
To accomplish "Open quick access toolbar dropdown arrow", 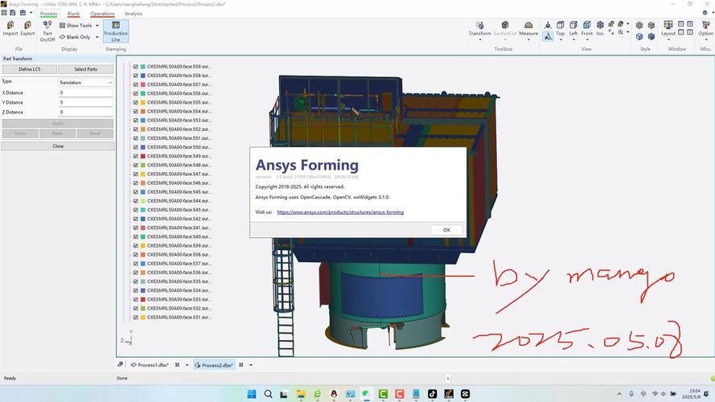I will click(x=31, y=13).
